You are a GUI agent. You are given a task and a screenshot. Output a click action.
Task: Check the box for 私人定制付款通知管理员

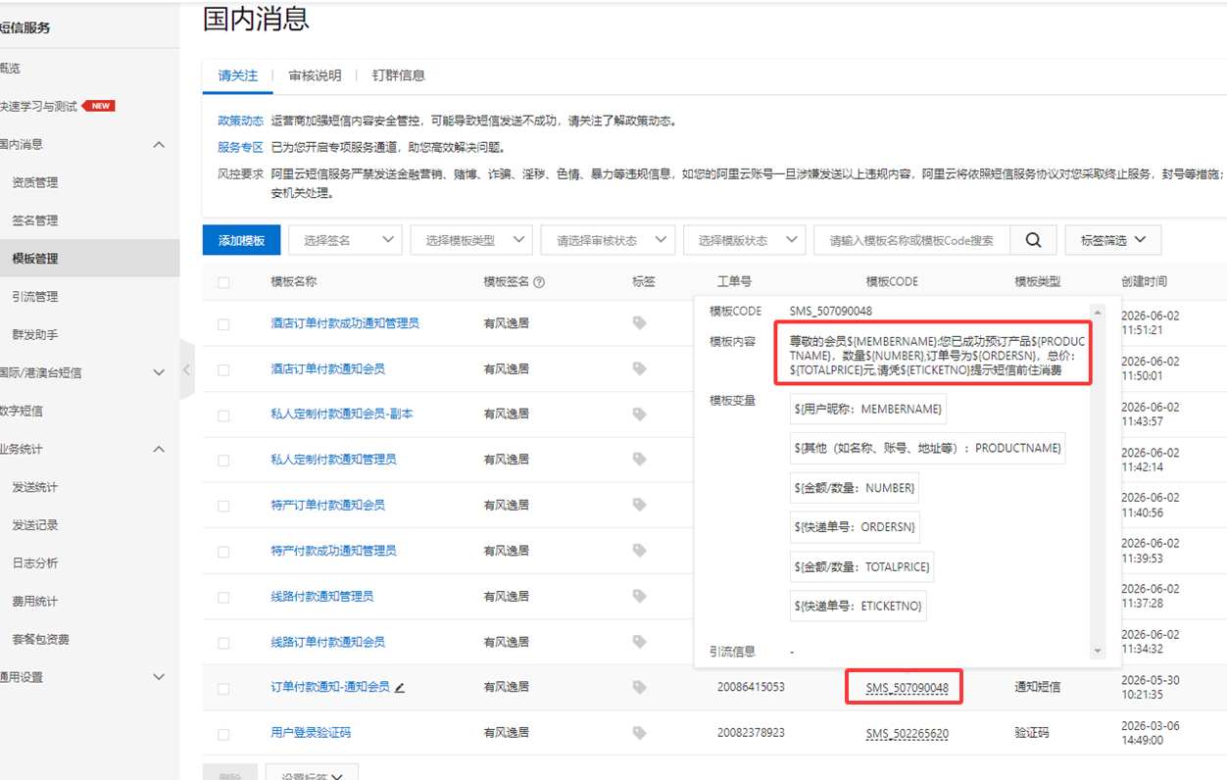tap(223, 461)
